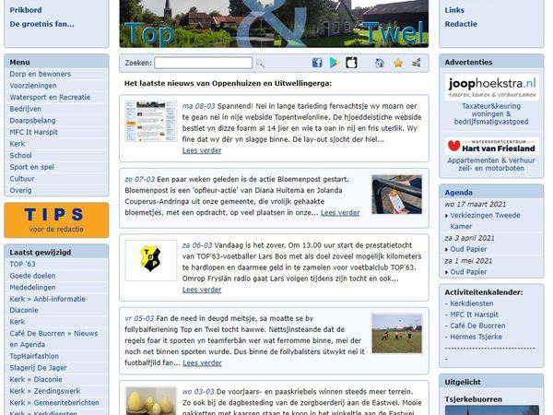
Task: Open the football field photo thumbnail
Action: coord(396,334)
